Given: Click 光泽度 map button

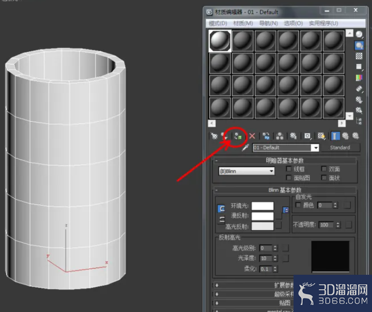Looking at the screenshot, I should (285, 259).
